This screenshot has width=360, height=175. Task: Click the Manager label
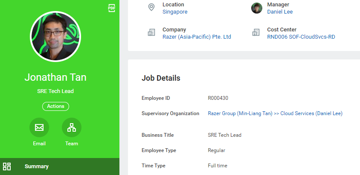(x=278, y=5)
